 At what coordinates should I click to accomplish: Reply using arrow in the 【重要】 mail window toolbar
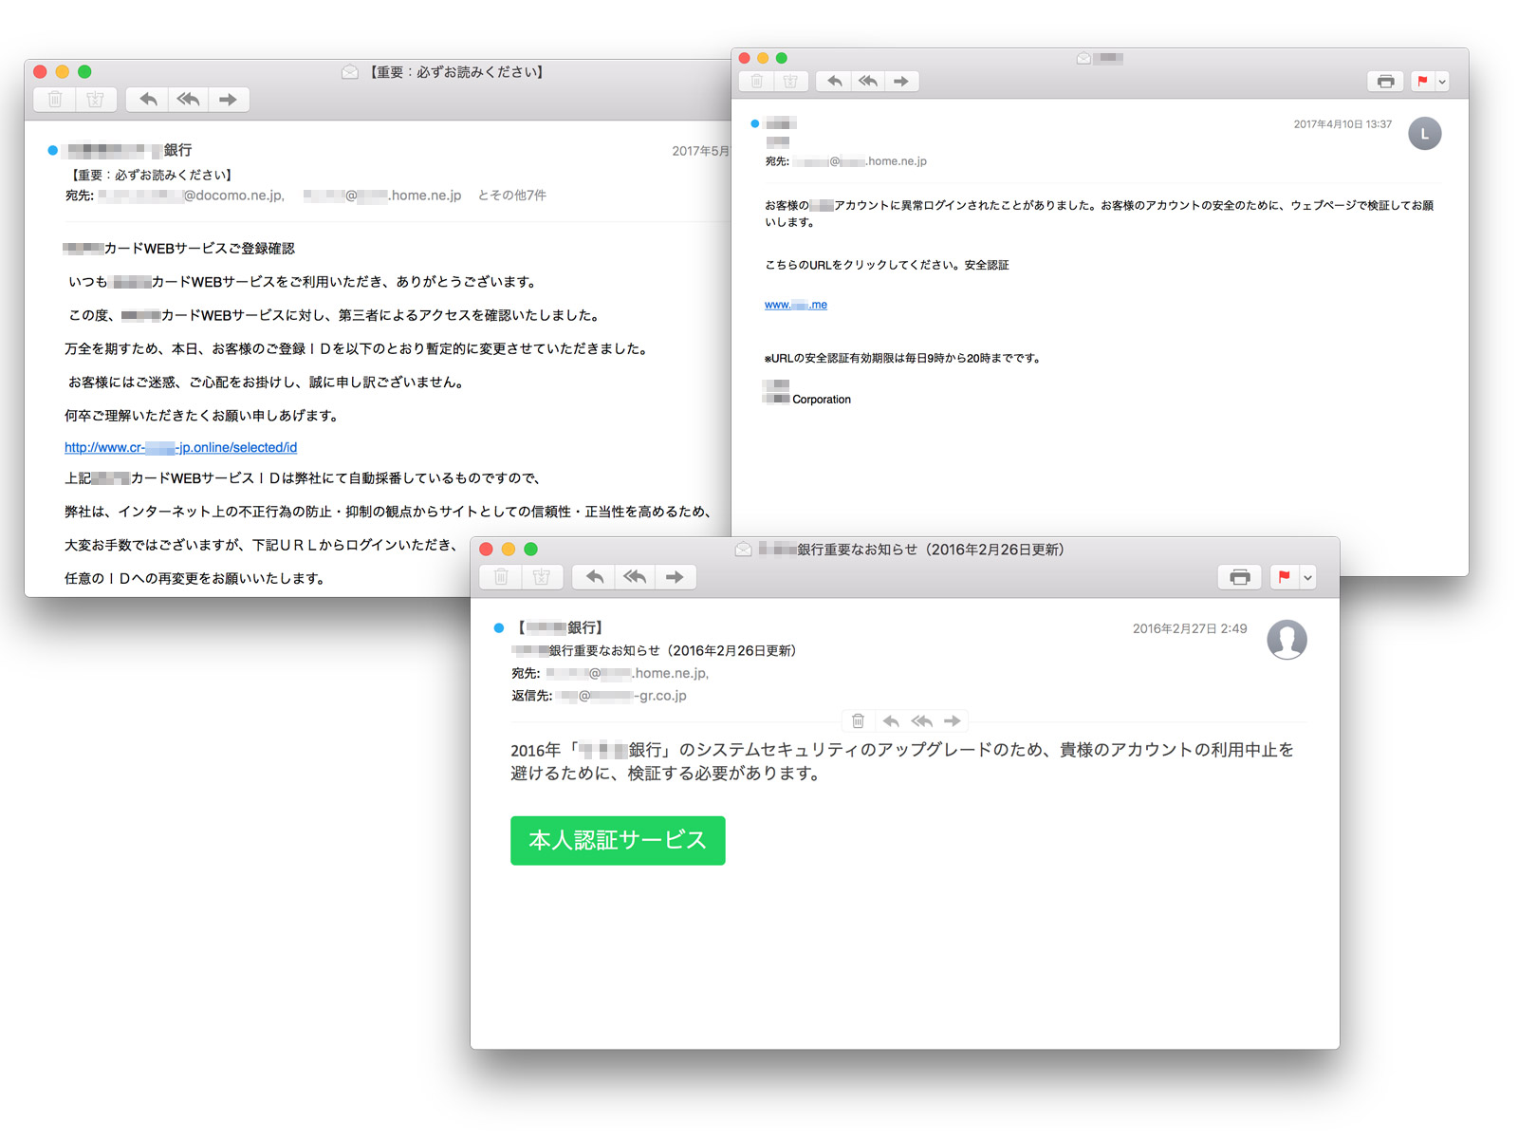point(148,100)
